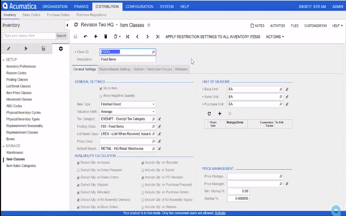Switch to Subitem / Restriction Groups tab

153,69
